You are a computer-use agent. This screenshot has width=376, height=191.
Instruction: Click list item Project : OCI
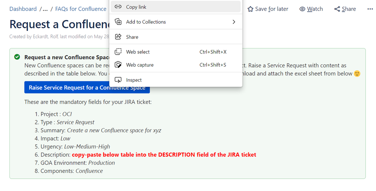coord(56,114)
